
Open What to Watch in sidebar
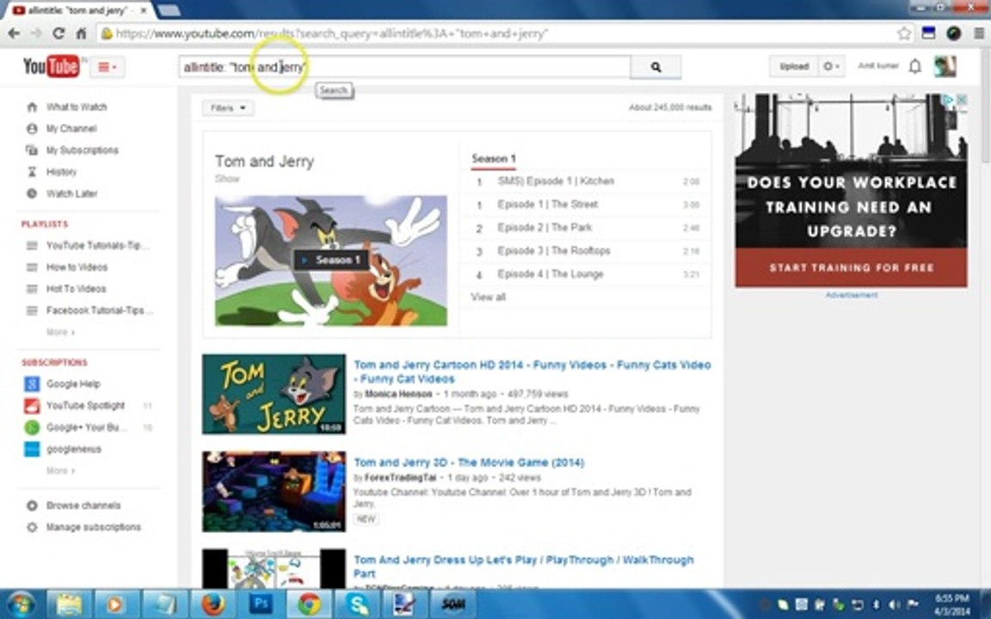pos(77,107)
